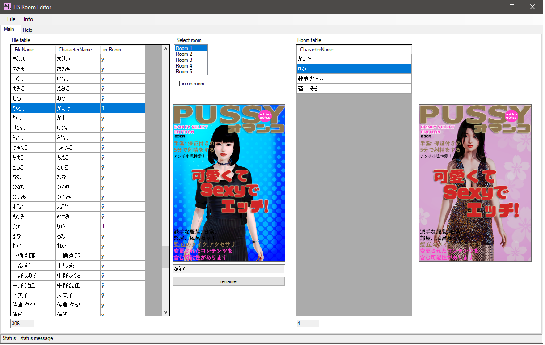Image resolution: width=545 pixels, height=345 pixels.
Task: Open the Info menu
Action: coord(28,19)
